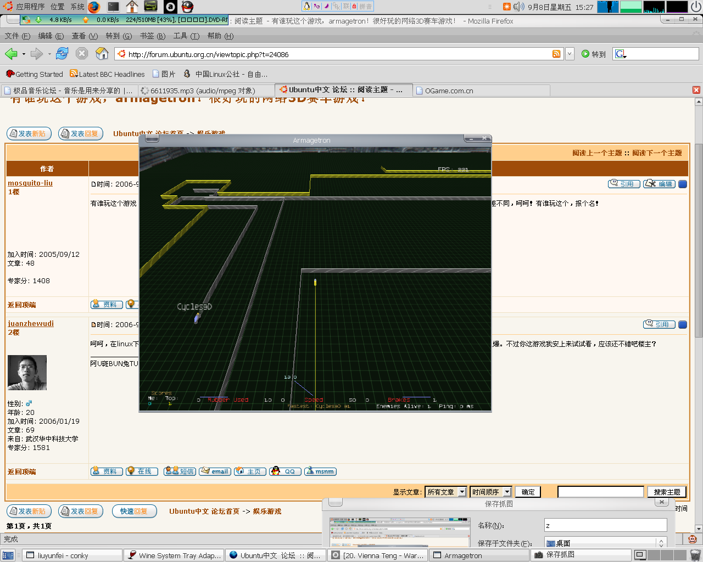Image resolution: width=703 pixels, height=562 pixels.
Task: Switch to the 极品音乐论坛 tab
Action: click(69, 91)
